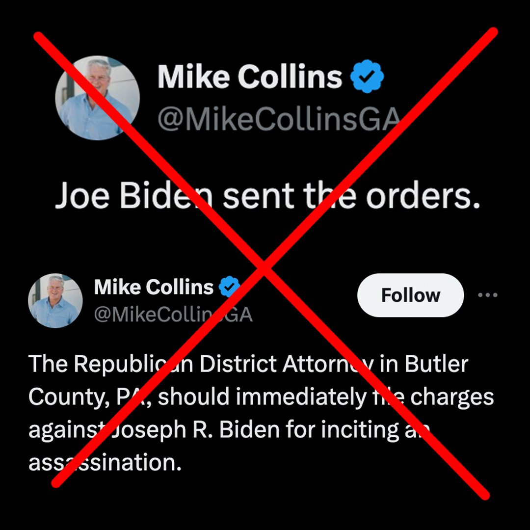
Task: Click the small verified badge in quoted tweet
Action: click(x=230, y=287)
